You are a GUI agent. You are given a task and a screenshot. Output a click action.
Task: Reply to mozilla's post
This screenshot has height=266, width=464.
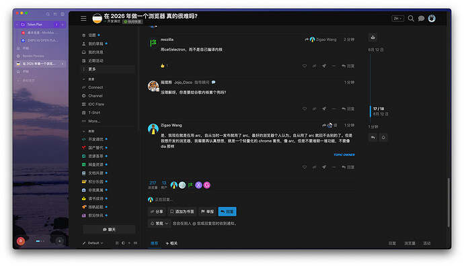coord(348,66)
